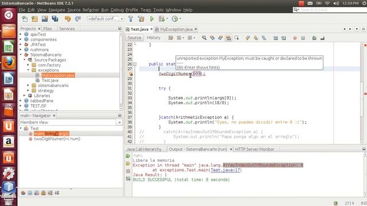The image size is (367, 206).
Task: Open the Members View dropdown
Action: (119, 122)
